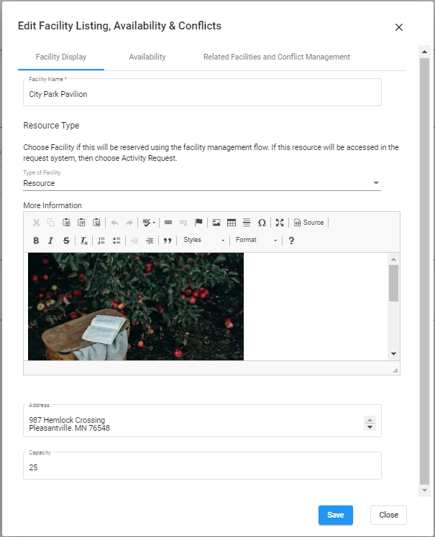Image resolution: width=435 pixels, height=537 pixels.
Task: Apply block quote formatting
Action: click(168, 241)
